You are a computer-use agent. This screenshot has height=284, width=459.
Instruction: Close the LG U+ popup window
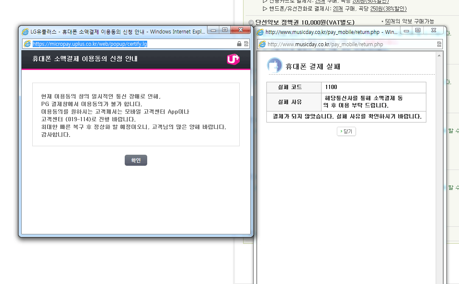pyautogui.click(x=241, y=30)
